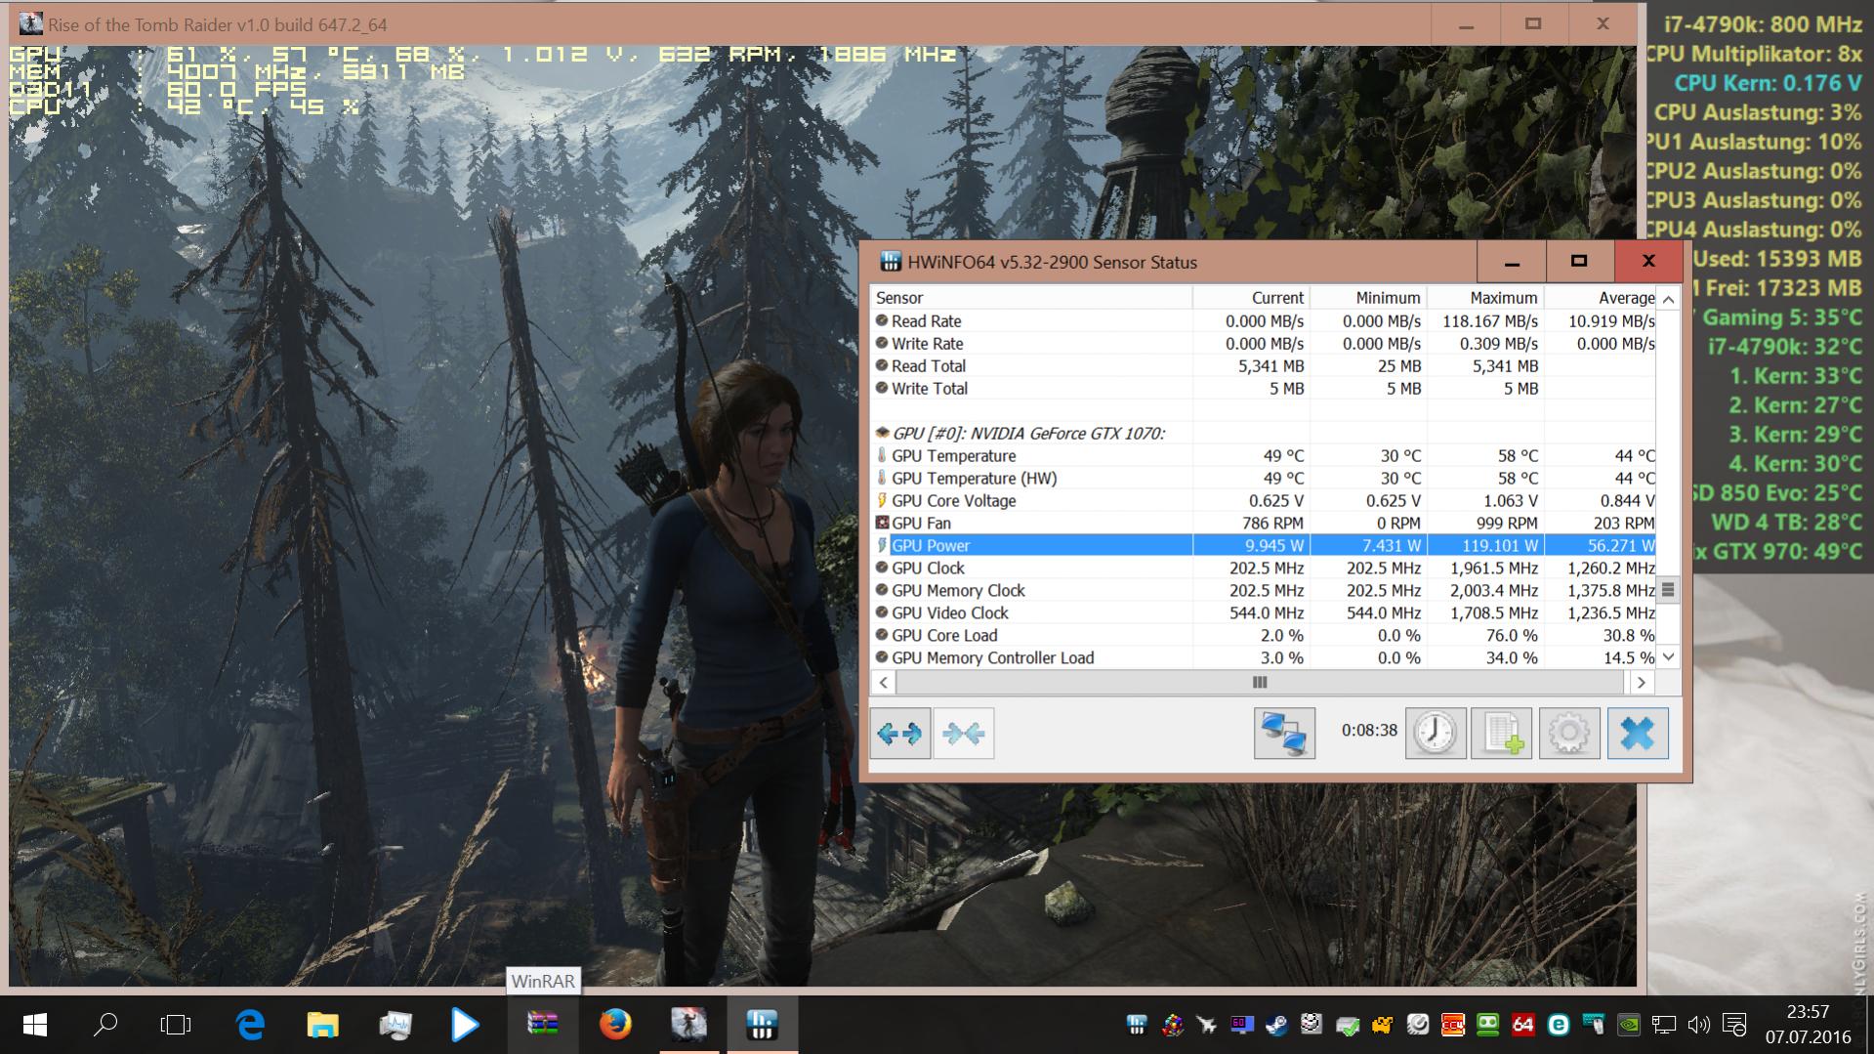Select the GPU Temperature sensor row
The image size is (1874, 1054).
click(x=1264, y=456)
